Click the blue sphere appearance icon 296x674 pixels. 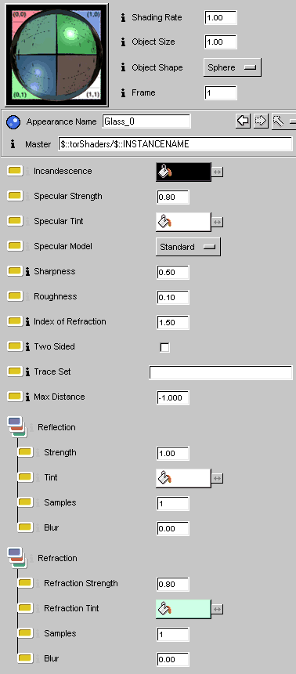point(13,122)
